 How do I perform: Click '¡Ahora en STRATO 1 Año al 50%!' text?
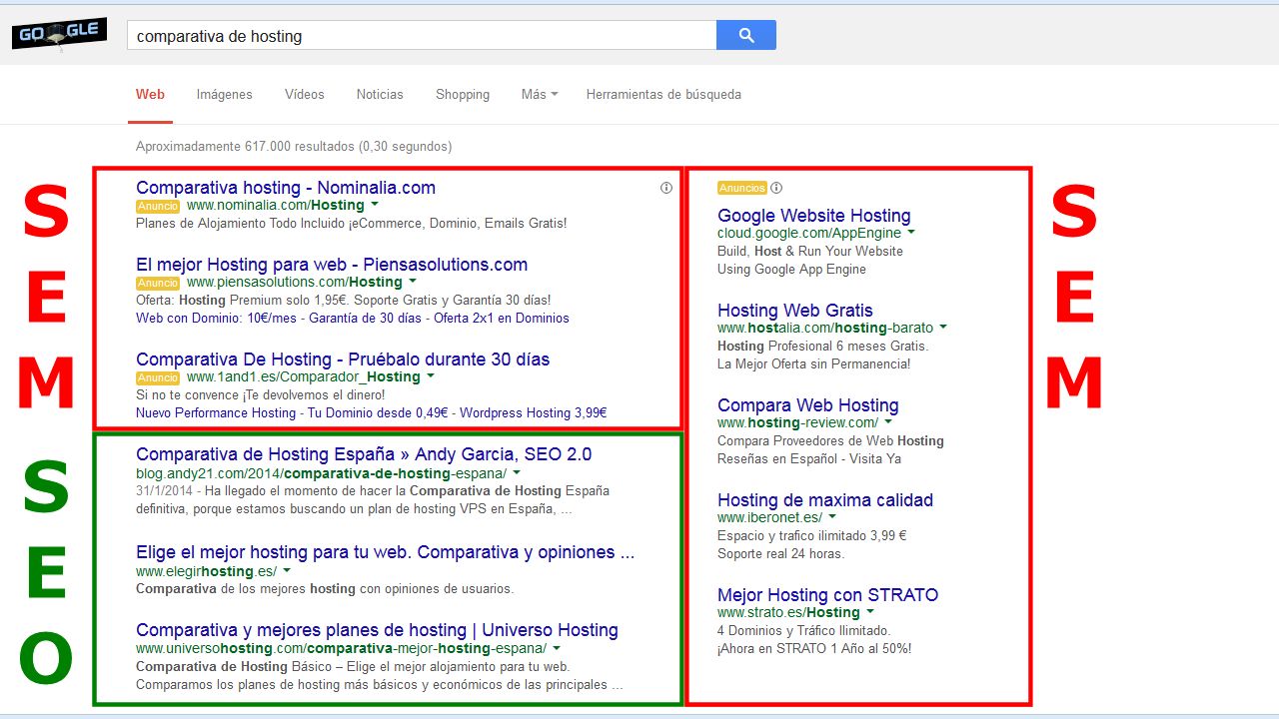[x=814, y=648]
